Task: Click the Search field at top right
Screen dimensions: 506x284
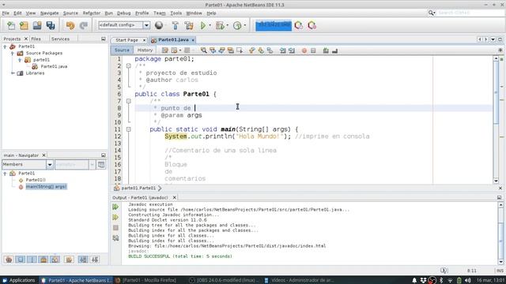Action: [x=470, y=13]
